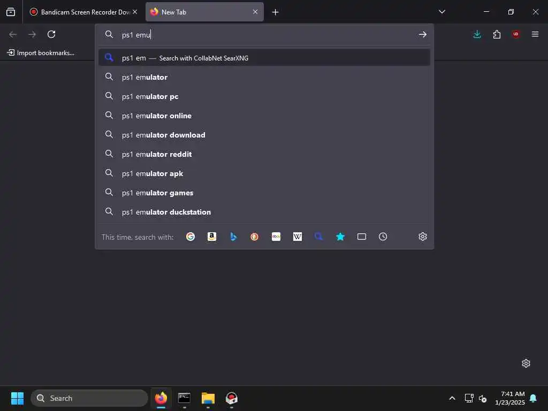Viewport: 548px width, 411px height.
Task: Open notifications bell
Action: pos(534,398)
